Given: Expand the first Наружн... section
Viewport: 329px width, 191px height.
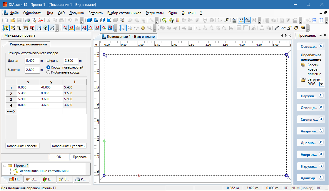Looking at the screenshot, I should pos(321,95).
